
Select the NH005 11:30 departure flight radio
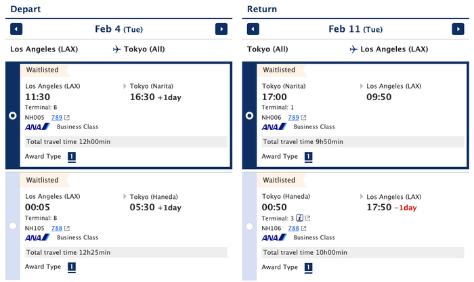(x=13, y=116)
